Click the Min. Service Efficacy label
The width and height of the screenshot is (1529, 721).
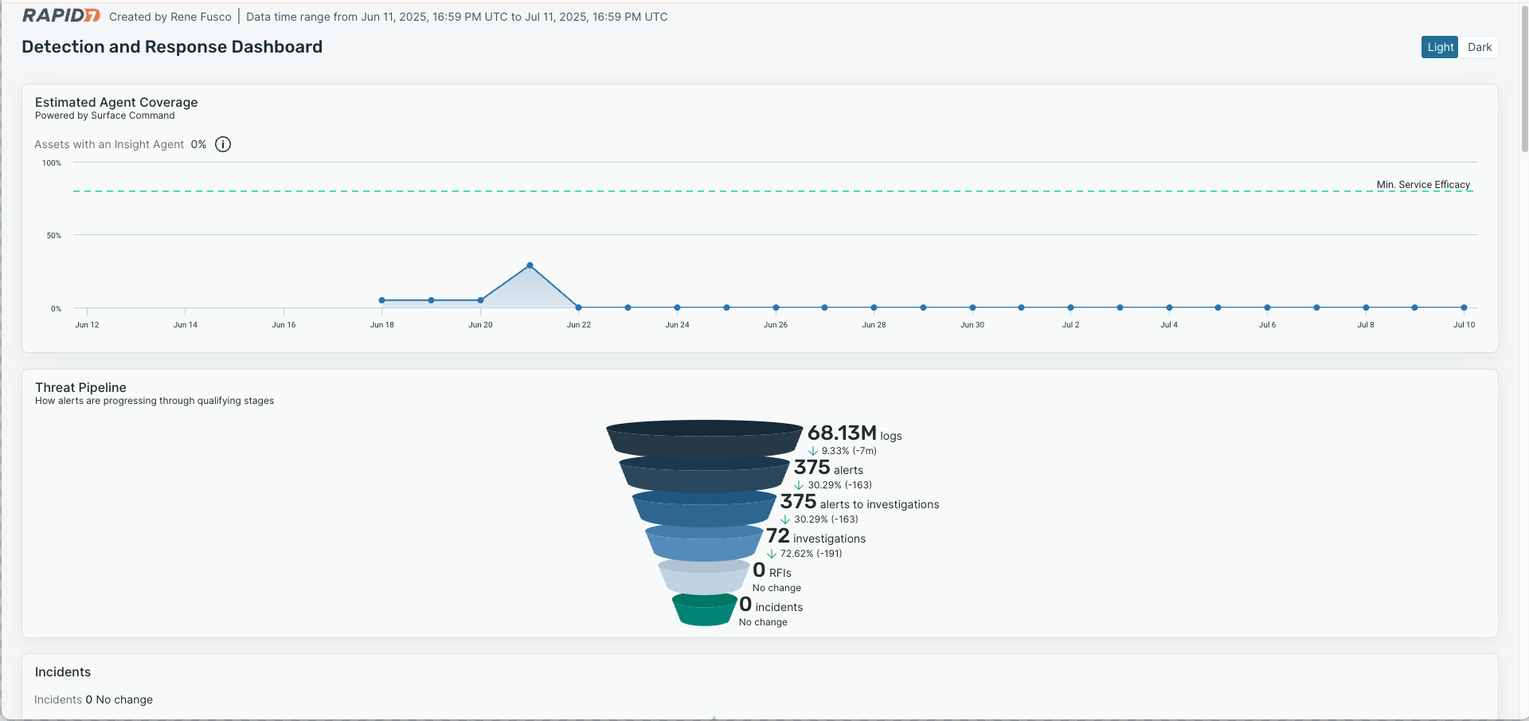click(1423, 185)
